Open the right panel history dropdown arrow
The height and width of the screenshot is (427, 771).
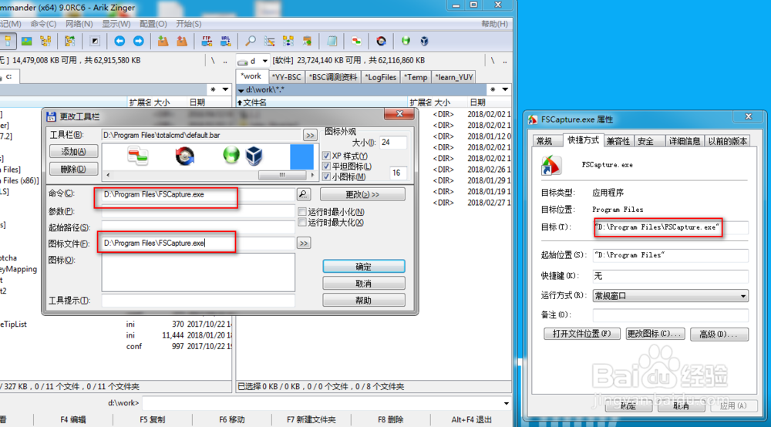[x=505, y=89]
